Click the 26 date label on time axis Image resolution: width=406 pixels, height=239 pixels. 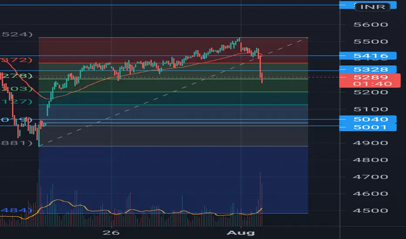tap(111, 232)
